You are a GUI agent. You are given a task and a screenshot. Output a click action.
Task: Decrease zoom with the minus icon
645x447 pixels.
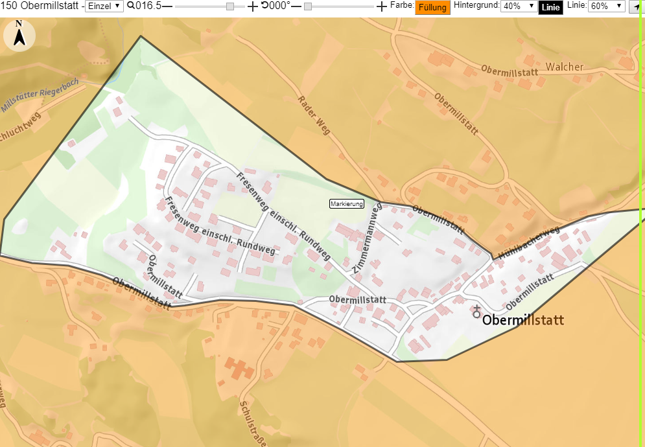[x=167, y=6]
